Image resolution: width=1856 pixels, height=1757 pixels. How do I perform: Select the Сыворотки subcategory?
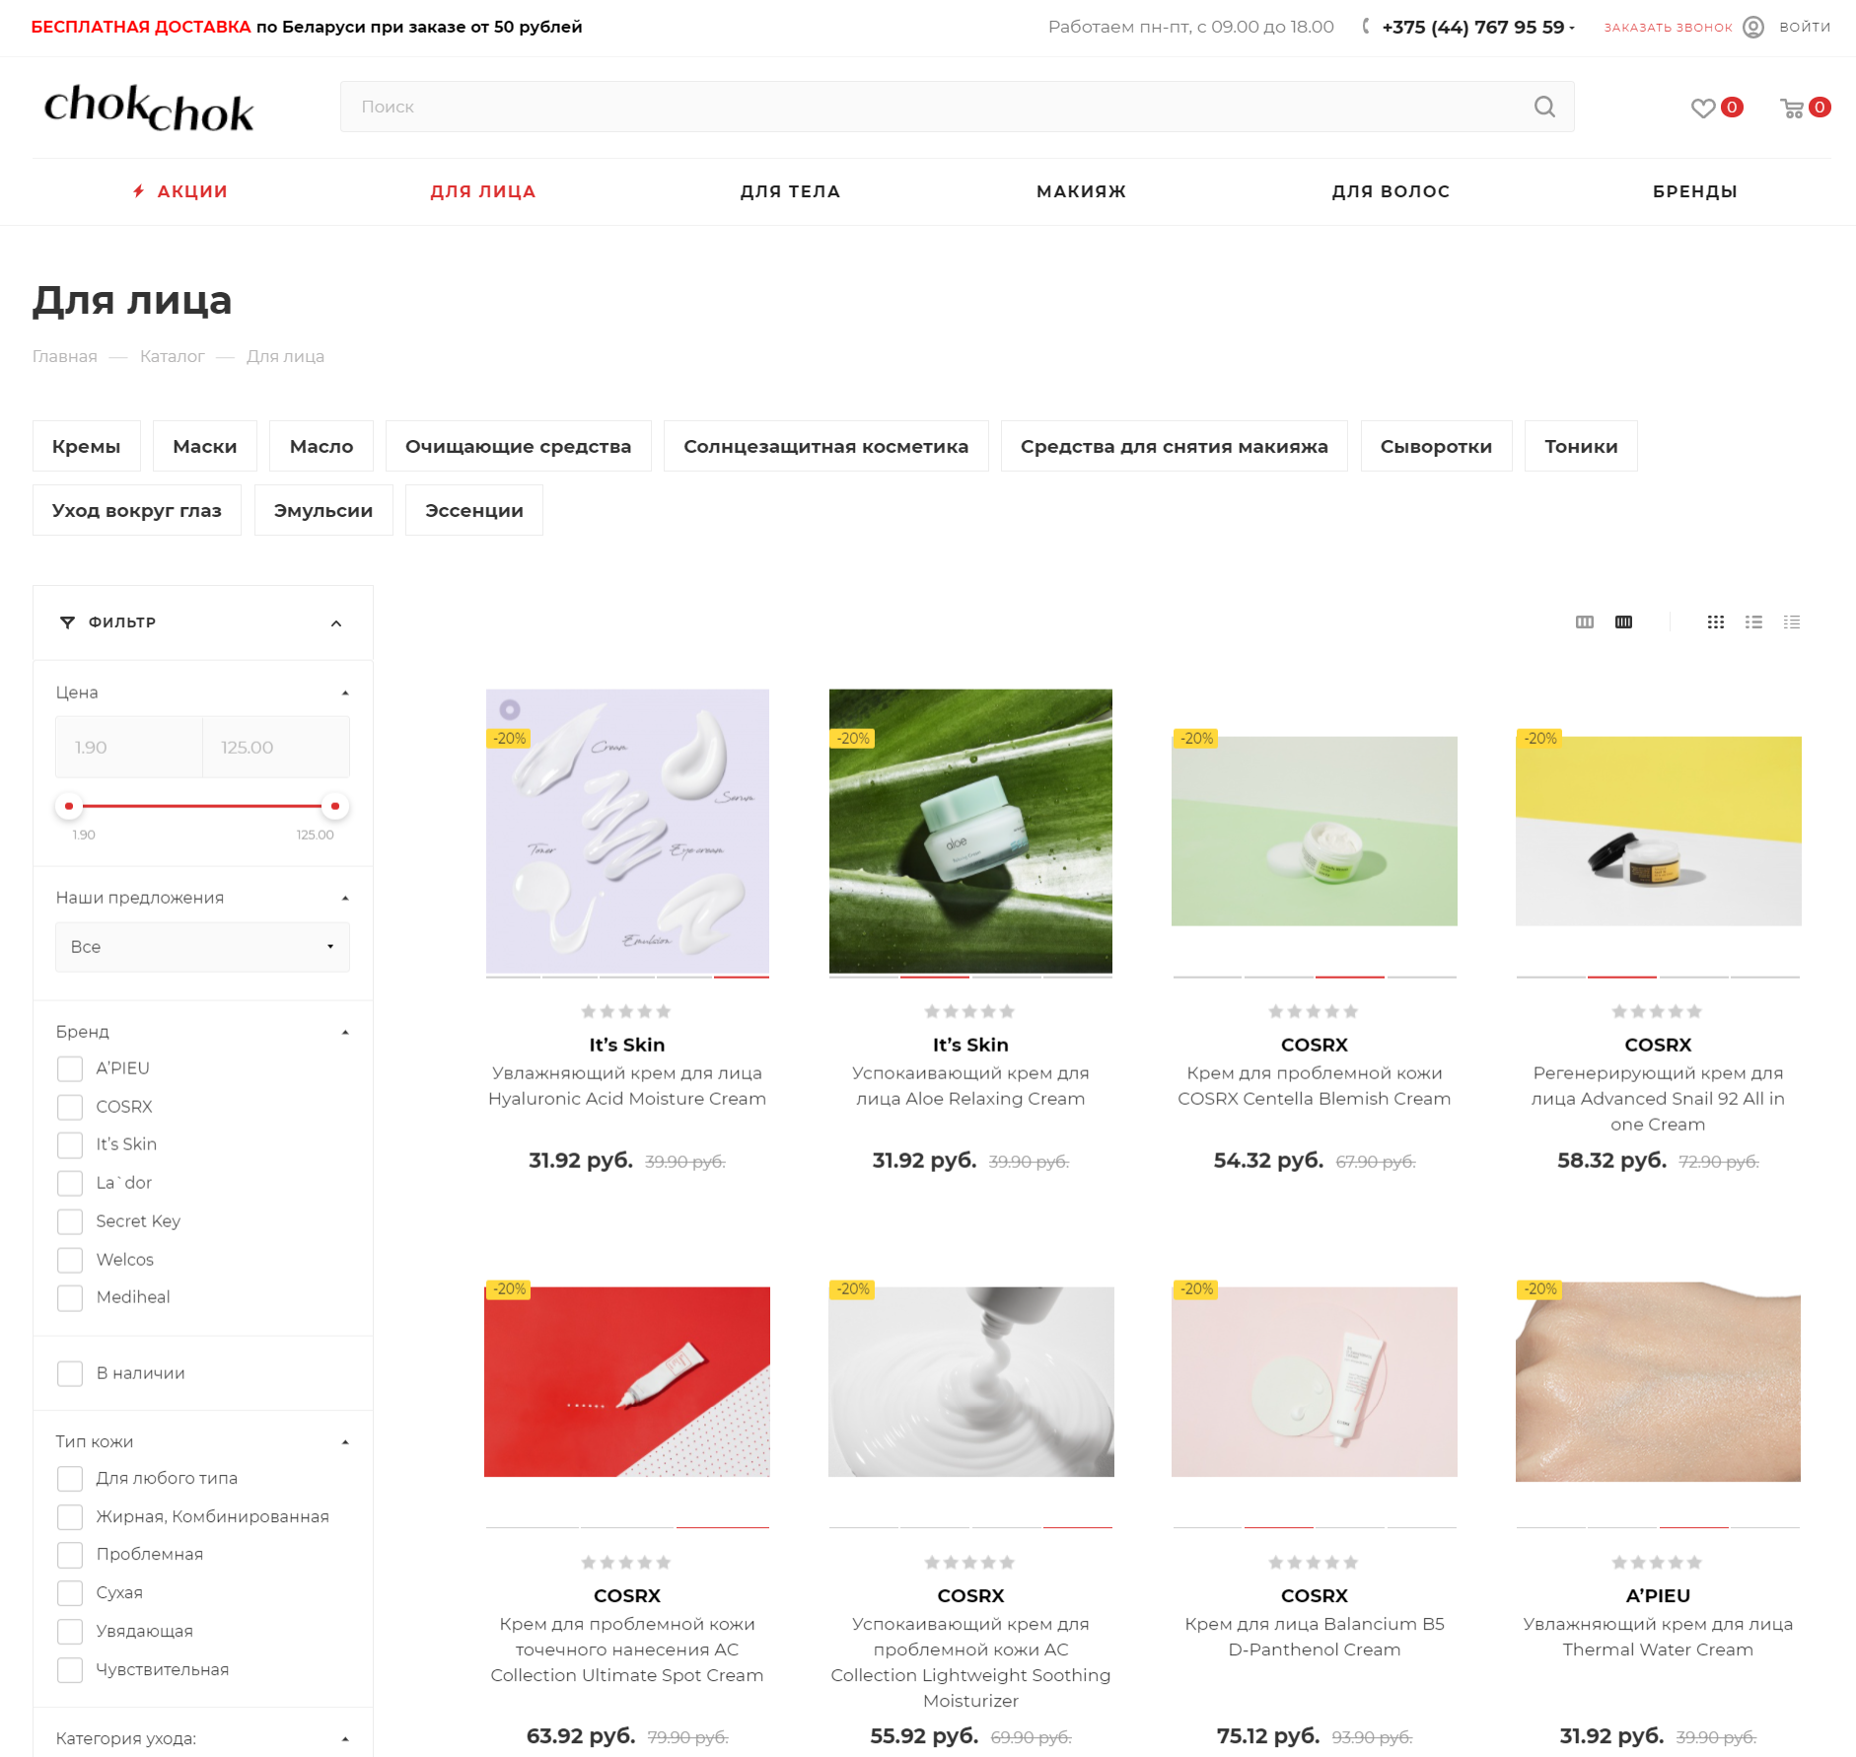1436,446
